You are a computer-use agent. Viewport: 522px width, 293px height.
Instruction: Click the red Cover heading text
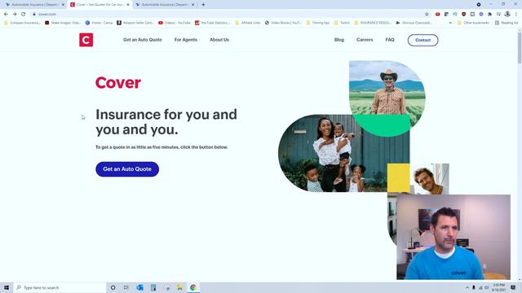coord(118,83)
